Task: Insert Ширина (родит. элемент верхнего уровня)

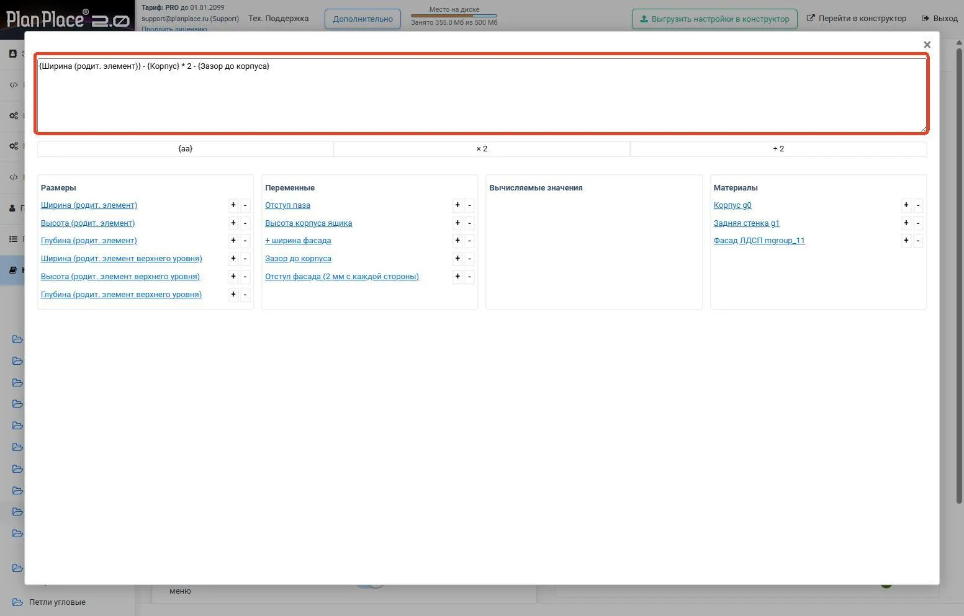Action: coord(121,259)
